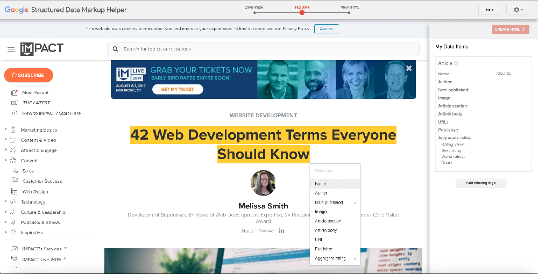Click the search magnifier icon
This screenshot has height=274, width=538.
116,49
